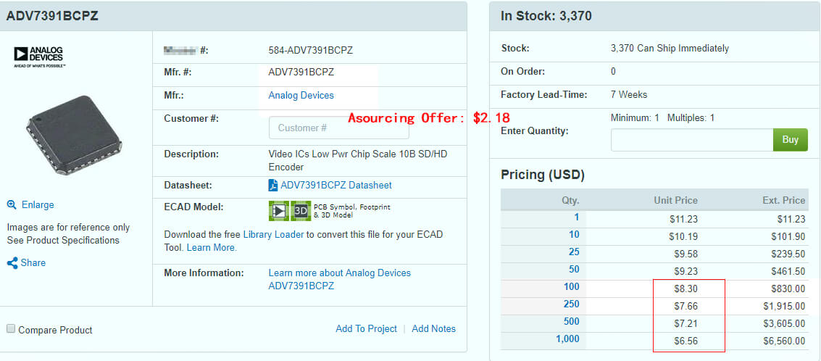This screenshot has width=821, height=361.
Task: Select quantity 1 price break
Action: click(577, 217)
